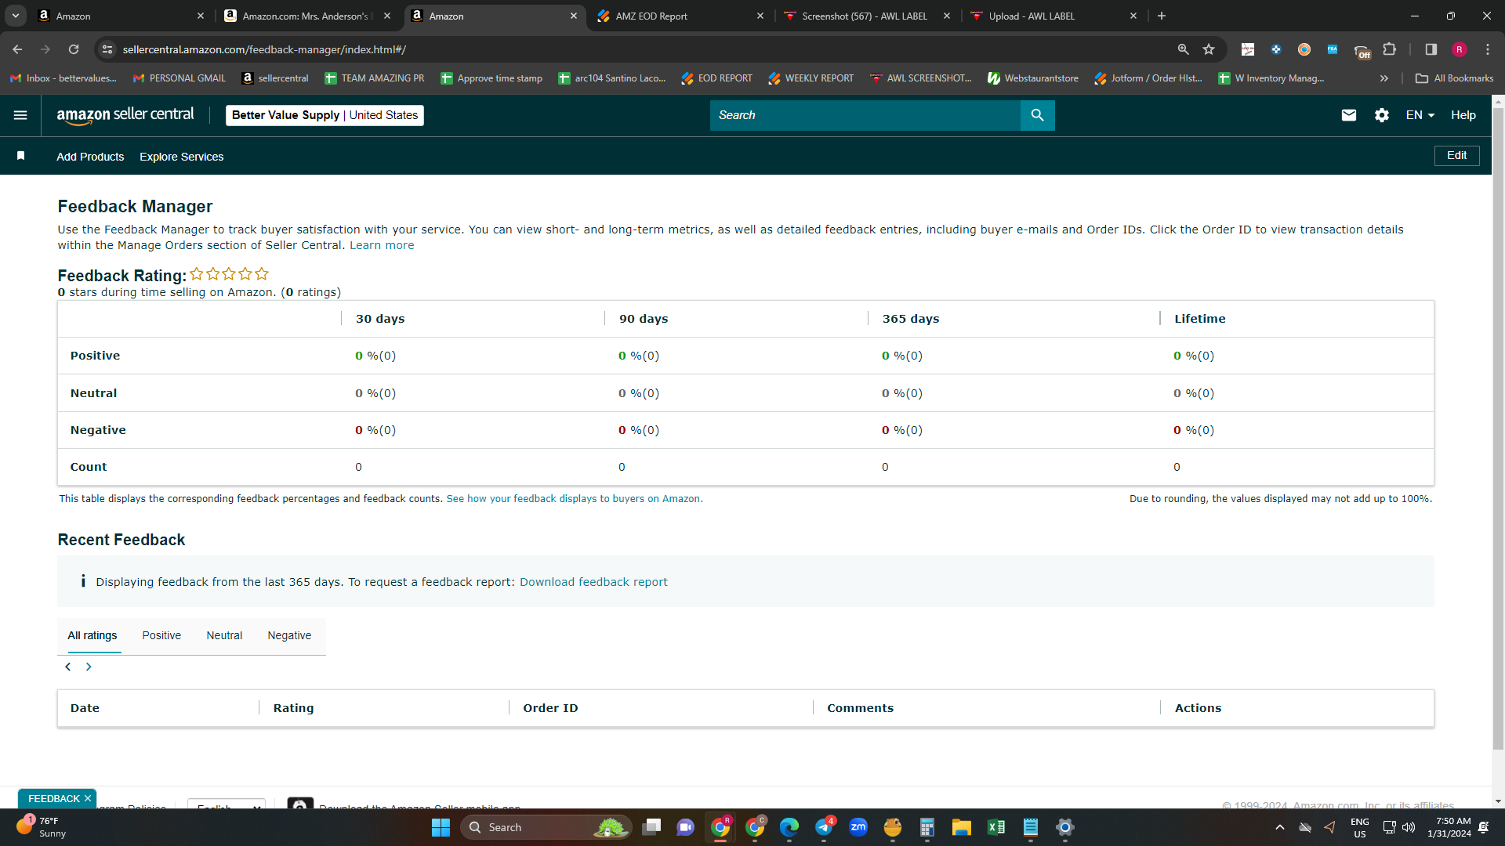This screenshot has width=1505, height=846.
Task: Open the tab search dropdown arrow
Action: 16,16
